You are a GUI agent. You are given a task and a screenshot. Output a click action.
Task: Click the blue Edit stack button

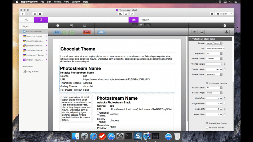pos(57,32)
